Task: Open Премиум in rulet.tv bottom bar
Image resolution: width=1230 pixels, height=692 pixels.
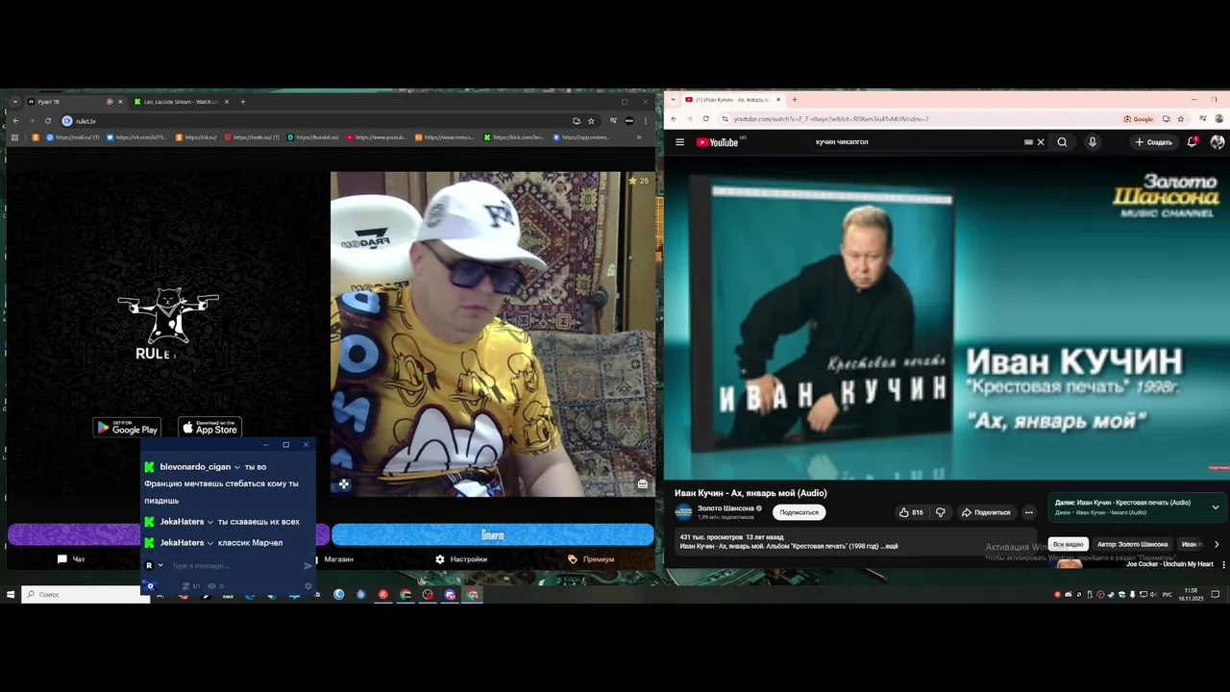Action: [591, 559]
